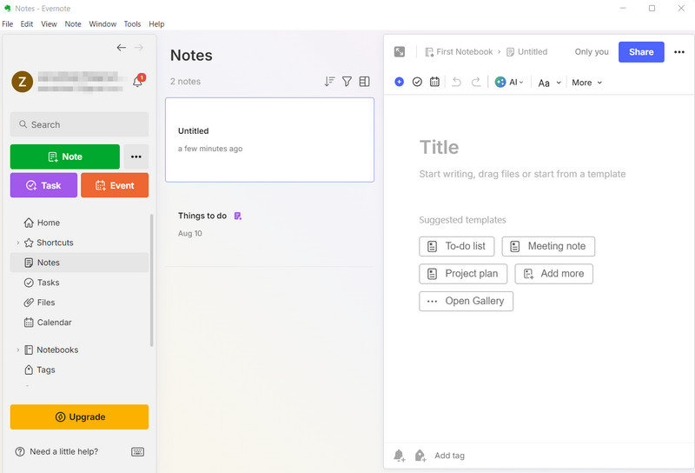Open the template Gallery
695x473 pixels.
coord(466,302)
